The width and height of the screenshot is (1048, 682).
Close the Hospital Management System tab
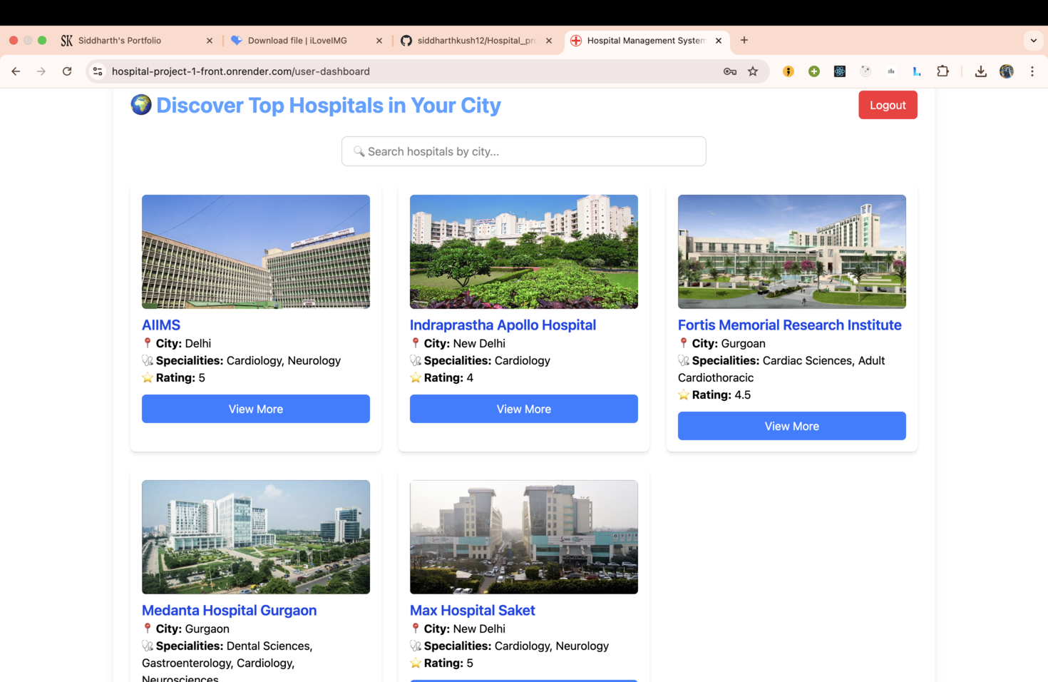[719, 41]
